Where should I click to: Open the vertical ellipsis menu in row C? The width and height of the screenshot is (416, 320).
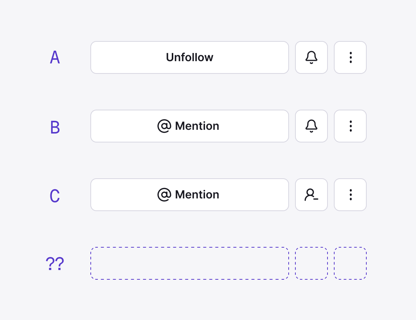point(350,195)
